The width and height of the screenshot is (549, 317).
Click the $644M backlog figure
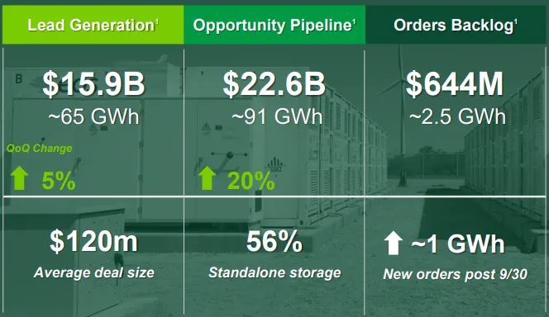(x=455, y=84)
